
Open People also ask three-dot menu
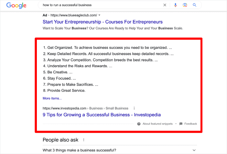coord(84,140)
